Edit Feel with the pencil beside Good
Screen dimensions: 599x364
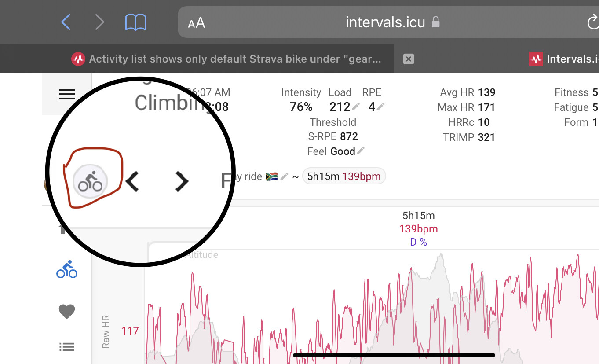tap(361, 151)
